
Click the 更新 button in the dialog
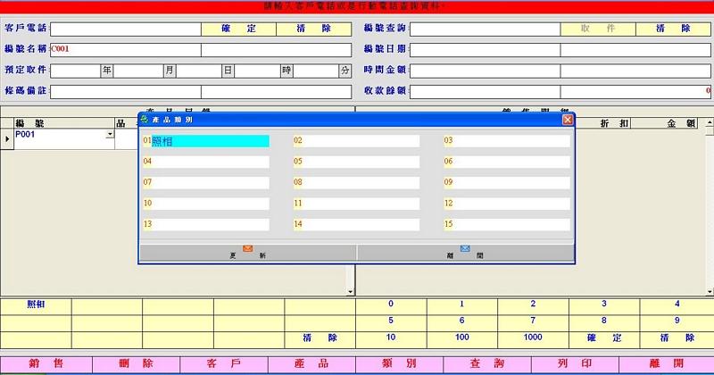[247, 253]
